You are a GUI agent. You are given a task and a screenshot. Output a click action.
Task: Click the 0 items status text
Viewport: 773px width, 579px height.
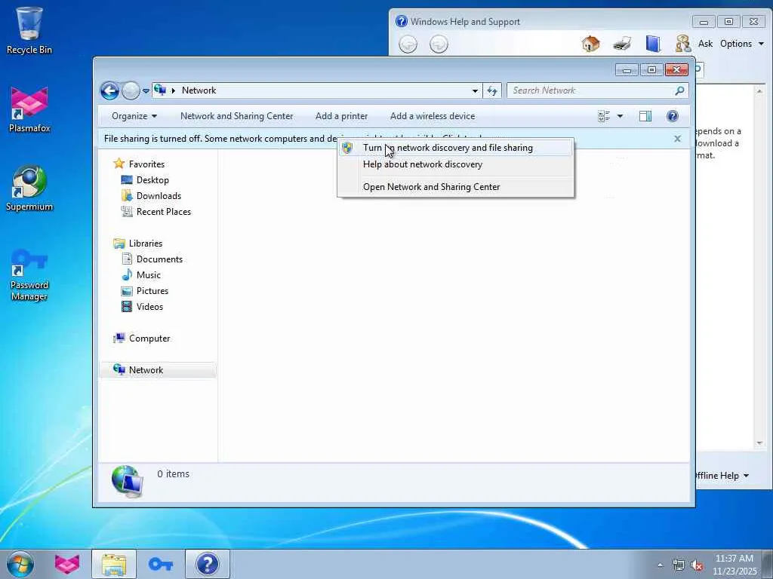173,473
